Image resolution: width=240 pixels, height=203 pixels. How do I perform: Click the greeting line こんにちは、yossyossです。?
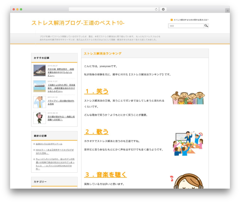101,66
